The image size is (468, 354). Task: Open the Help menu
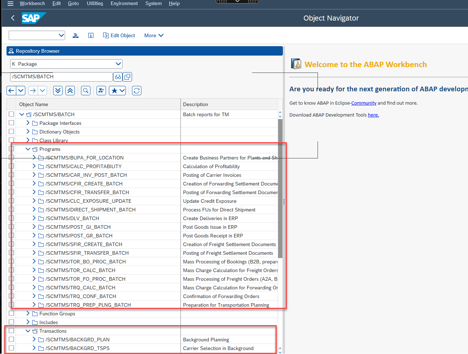pos(174,4)
